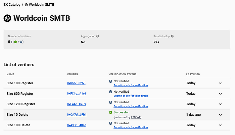235x135 pixels.
Task: Expand the Size 600 Register row details
Action: 220,94
